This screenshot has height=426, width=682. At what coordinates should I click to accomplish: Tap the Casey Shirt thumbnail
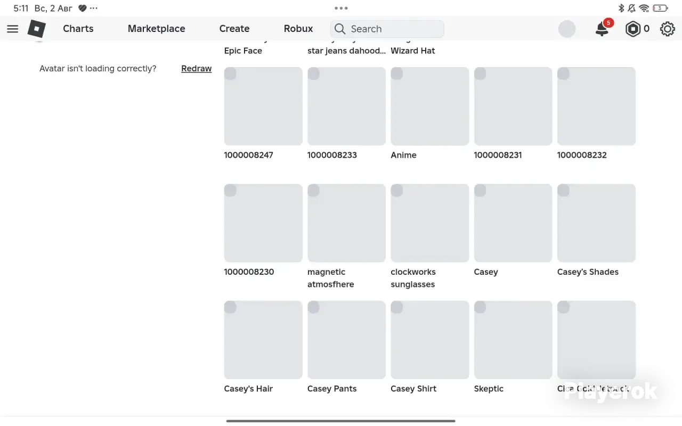(x=430, y=340)
